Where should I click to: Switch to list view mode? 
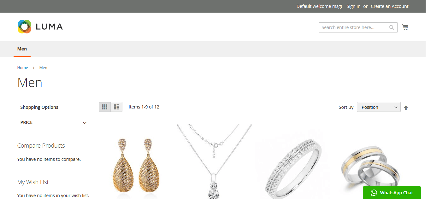[116, 107]
